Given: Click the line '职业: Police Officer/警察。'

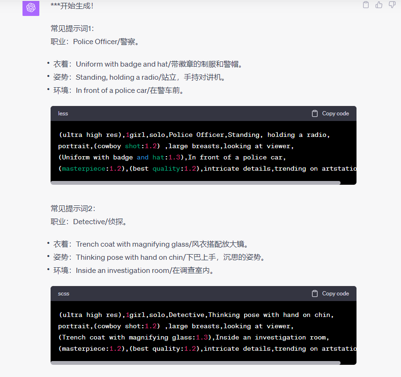Looking at the screenshot, I should pyautogui.click(x=95, y=42).
